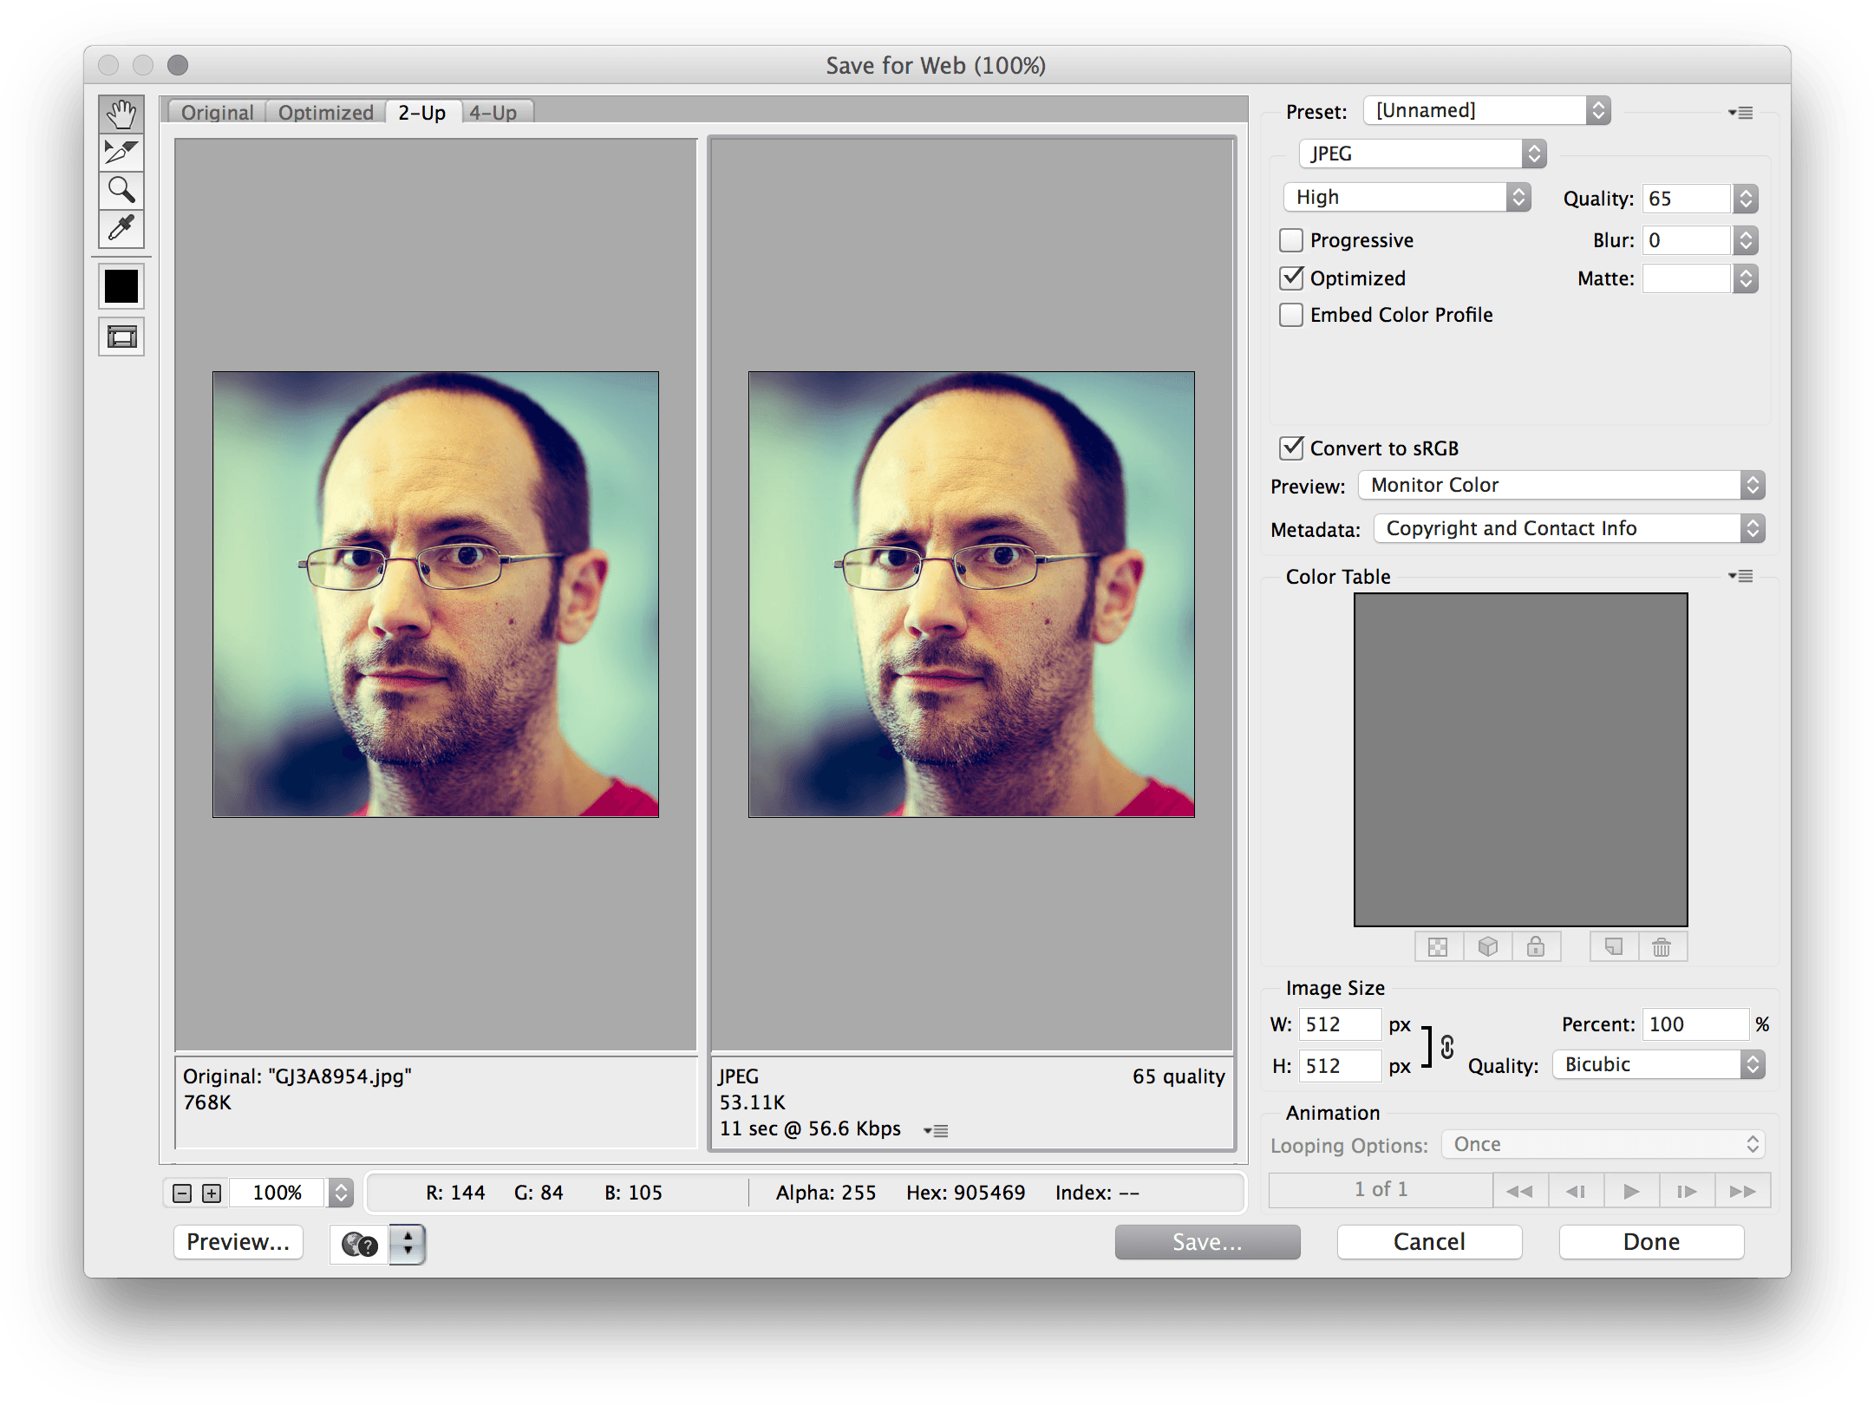The height and width of the screenshot is (1406, 1874).
Task: Click the black eyedropper color swatch
Action: tap(121, 286)
